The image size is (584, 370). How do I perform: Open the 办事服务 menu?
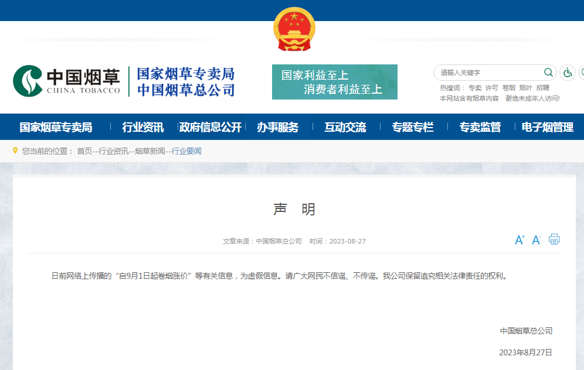point(278,127)
